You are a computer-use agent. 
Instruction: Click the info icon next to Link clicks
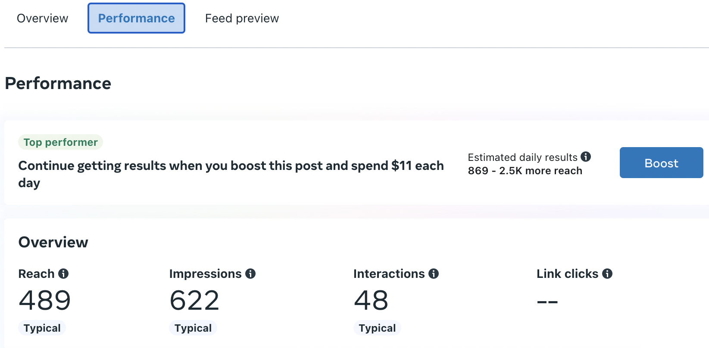coord(607,274)
